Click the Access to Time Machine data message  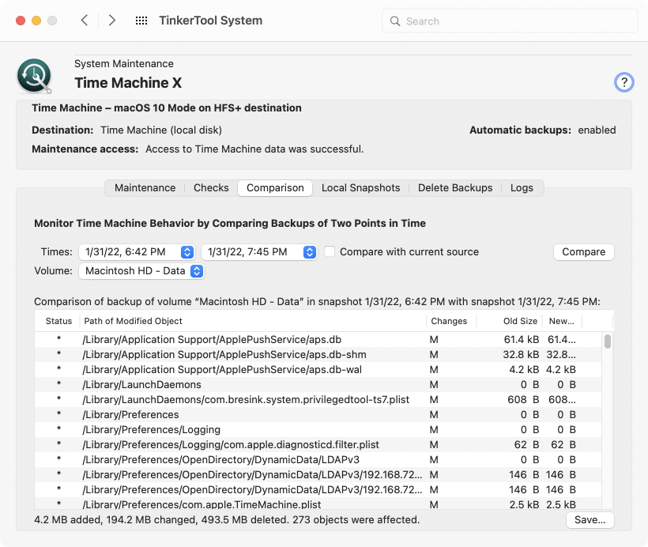point(254,149)
